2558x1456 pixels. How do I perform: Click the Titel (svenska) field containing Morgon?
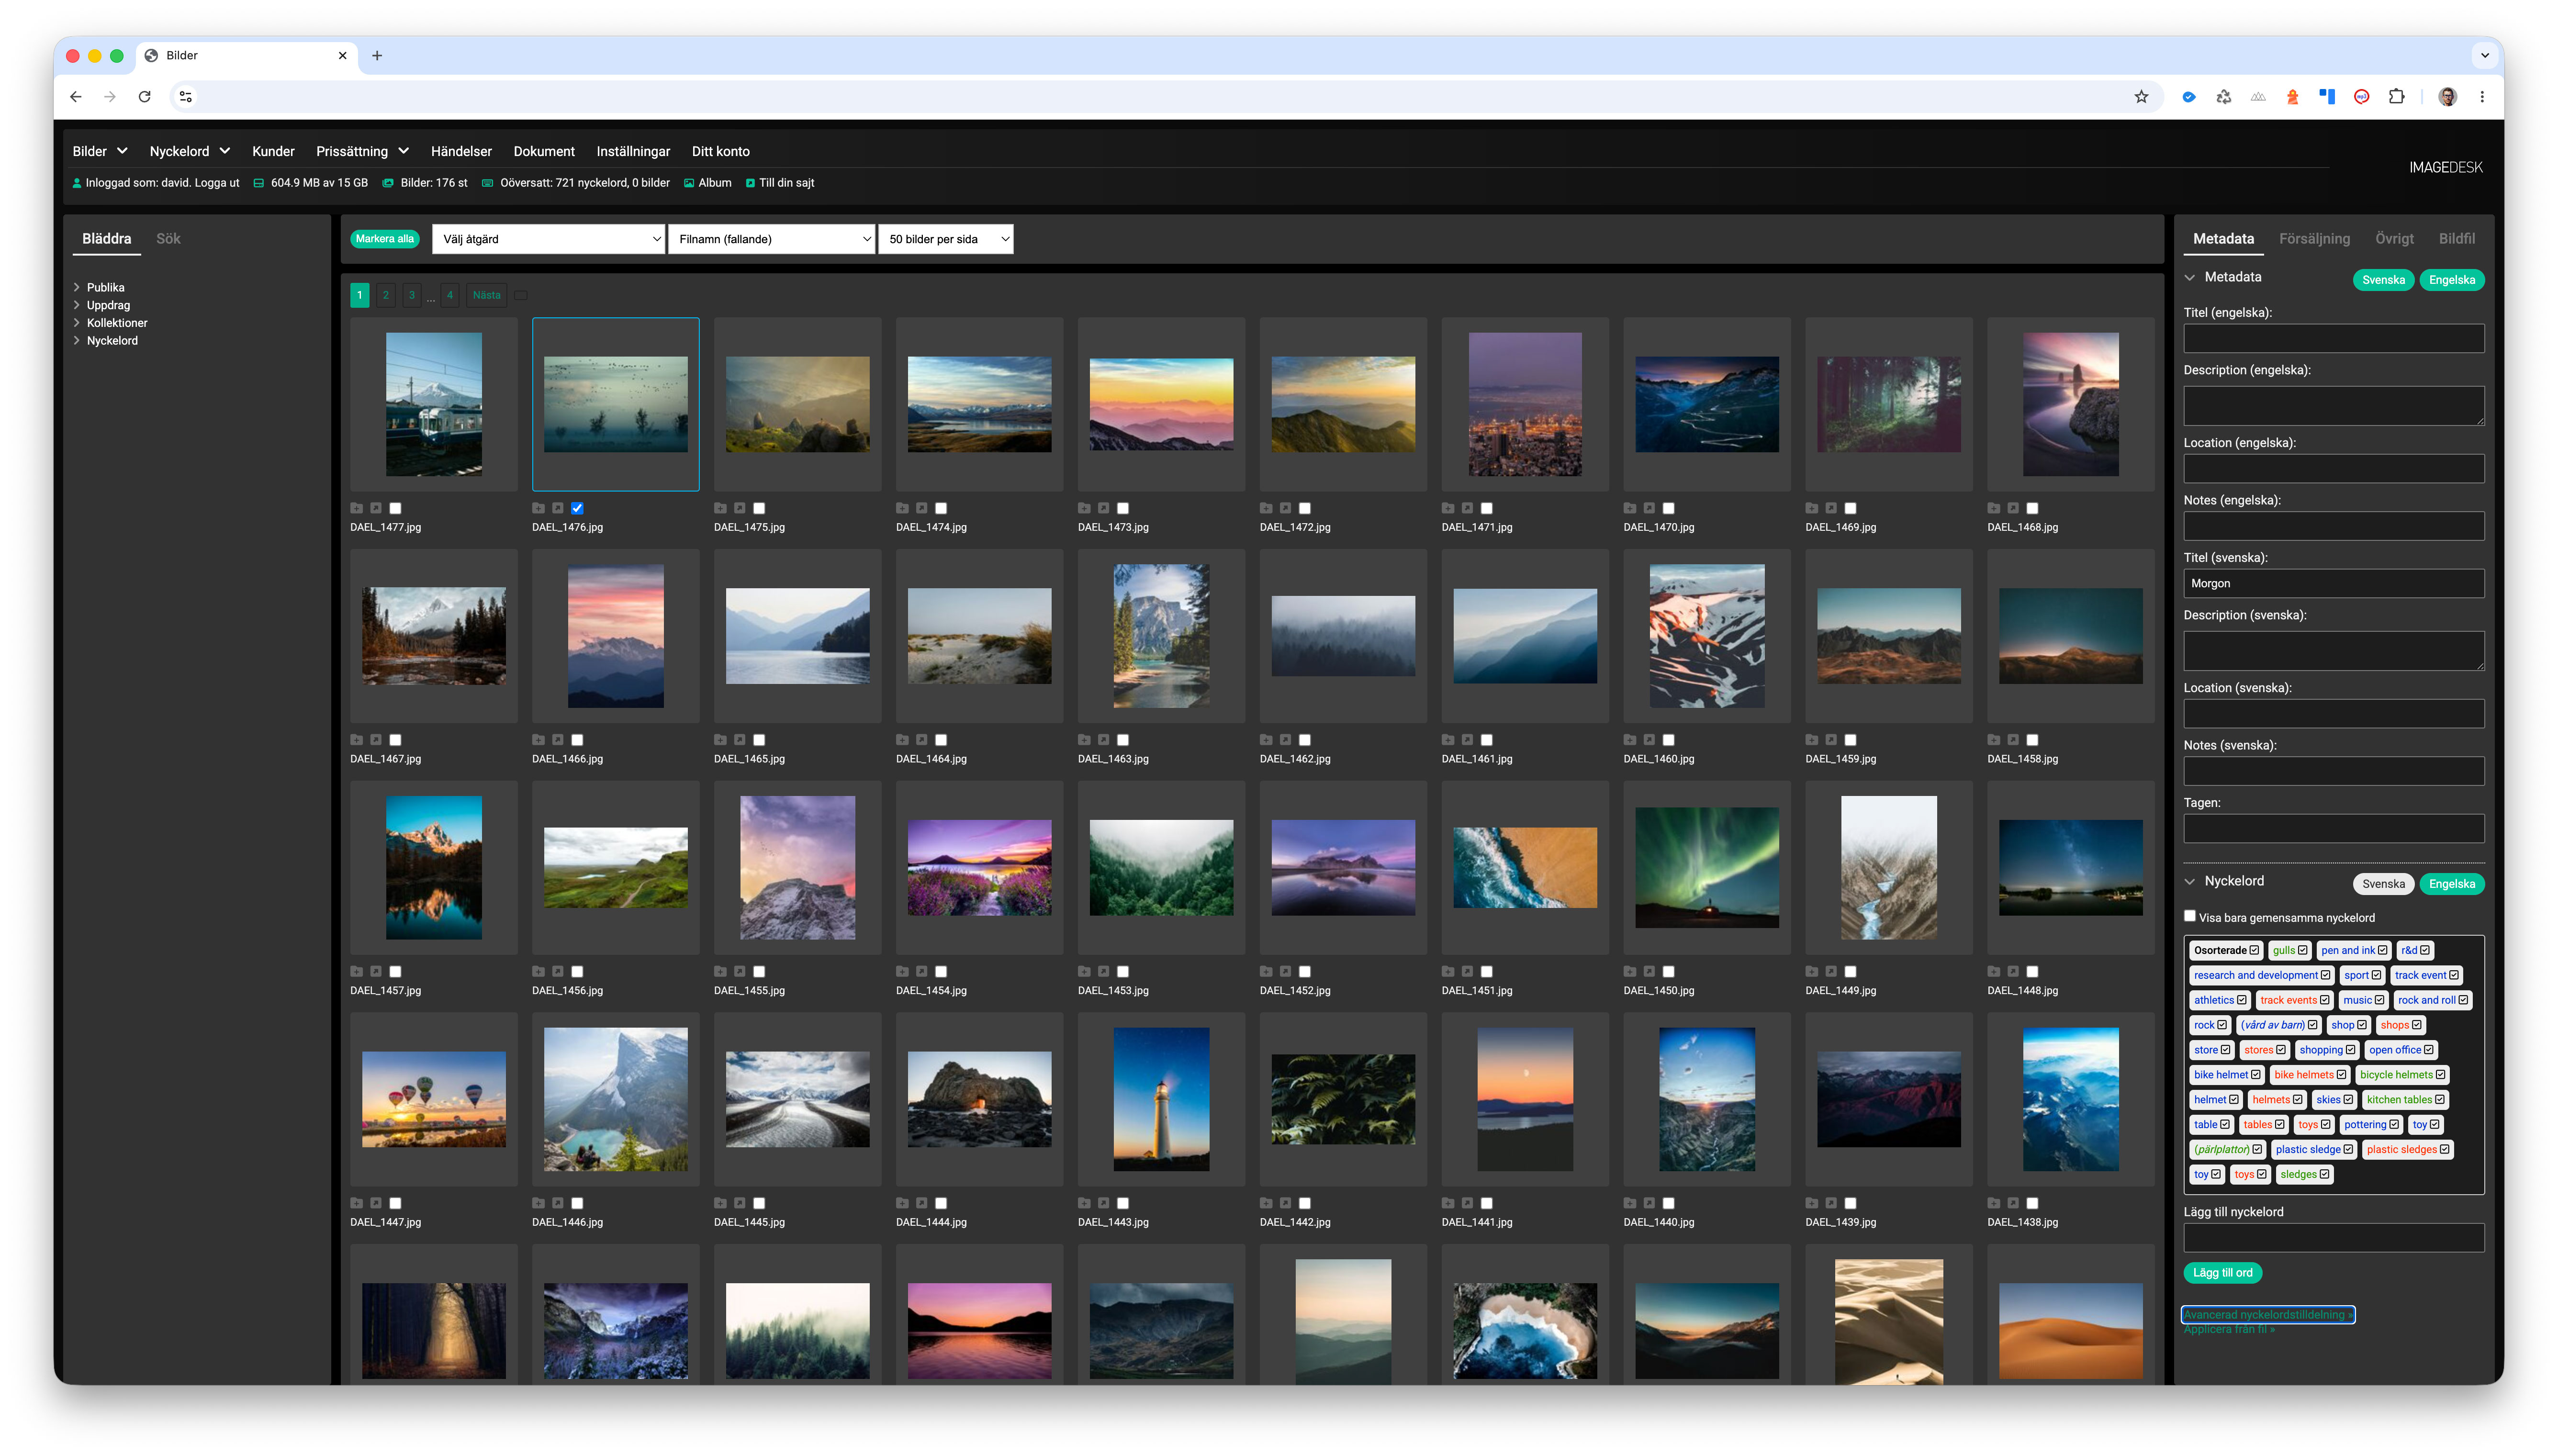pos(2334,583)
